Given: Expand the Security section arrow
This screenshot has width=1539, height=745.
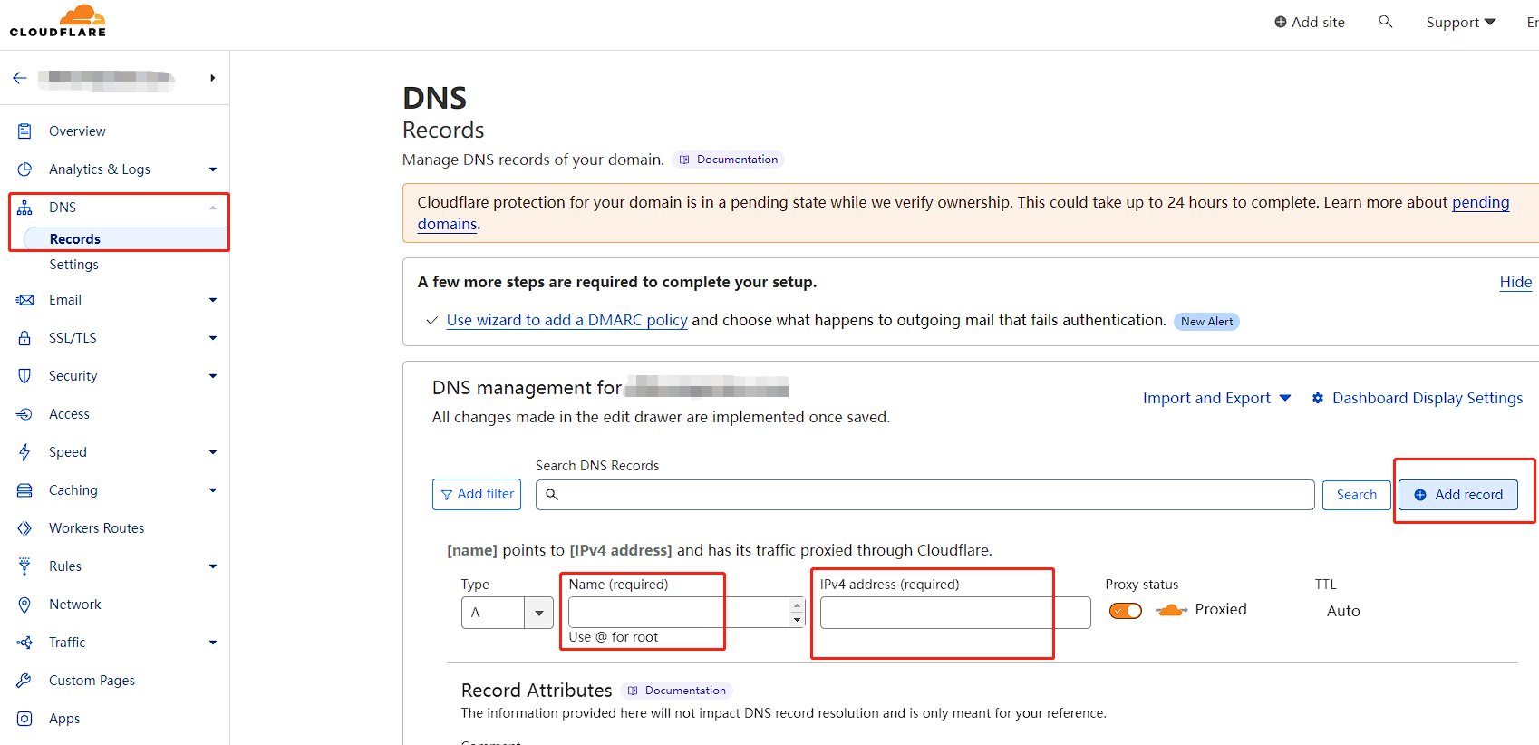Looking at the screenshot, I should pyautogui.click(x=213, y=376).
